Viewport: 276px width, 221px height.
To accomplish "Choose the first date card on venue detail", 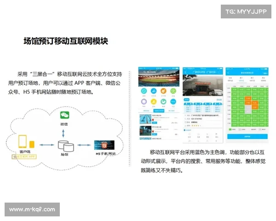I will click(x=188, y=107).
